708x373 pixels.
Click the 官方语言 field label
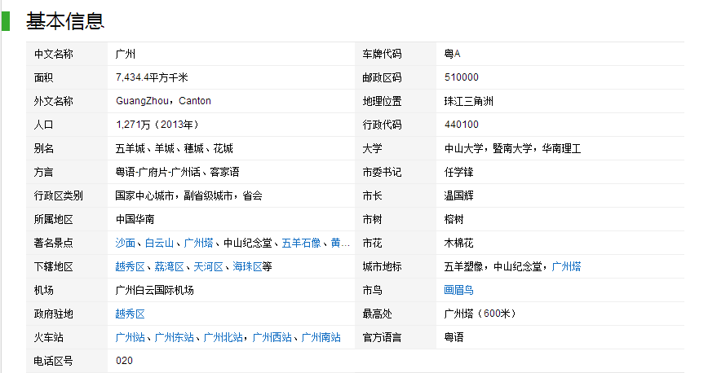click(x=382, y=337)
